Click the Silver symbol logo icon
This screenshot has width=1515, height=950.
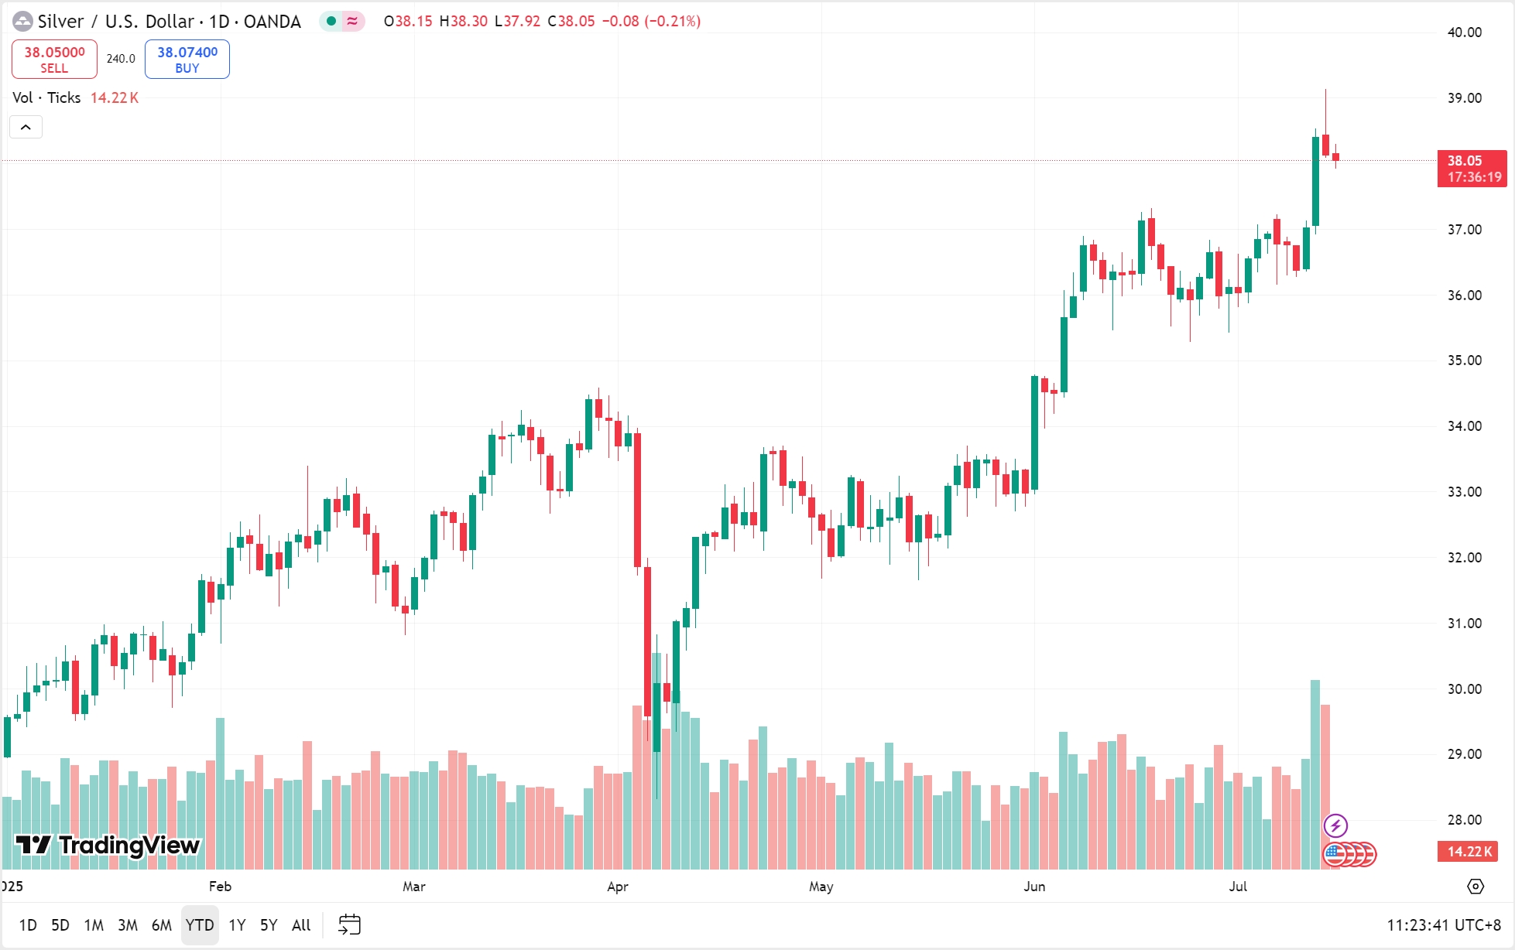[22, 22]
